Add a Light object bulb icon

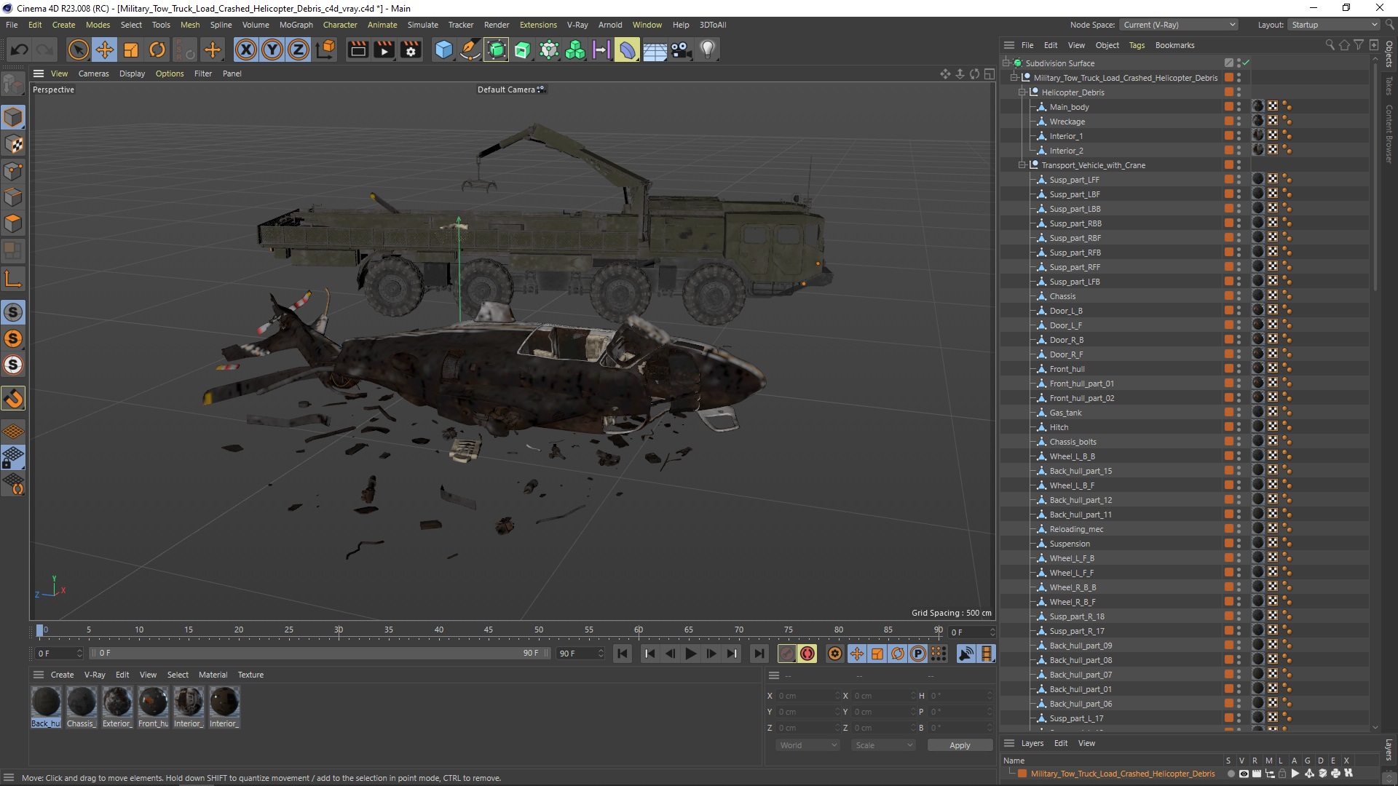[708, 49]
